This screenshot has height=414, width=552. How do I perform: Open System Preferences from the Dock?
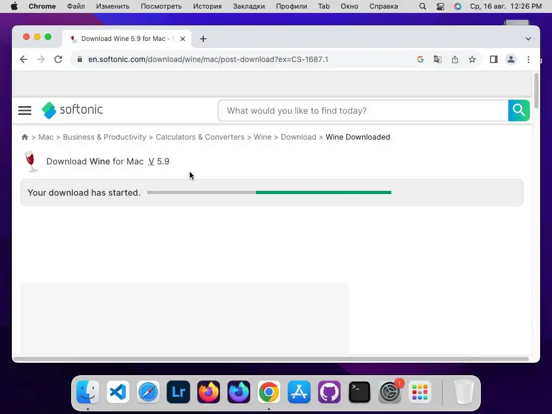(x=390, y=391)
